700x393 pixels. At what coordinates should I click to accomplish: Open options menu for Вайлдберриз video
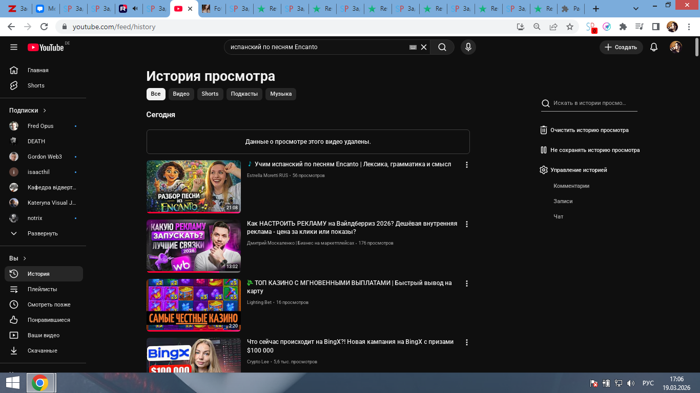tap(466, 224)
